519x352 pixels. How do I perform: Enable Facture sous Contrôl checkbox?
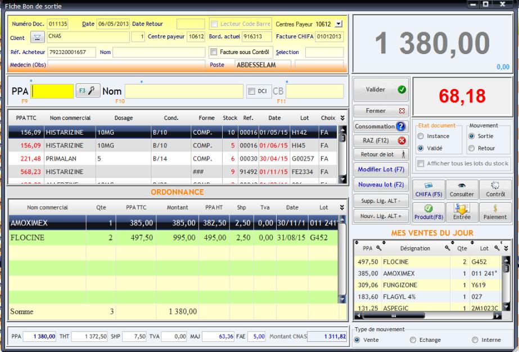(x=213, y=52)
